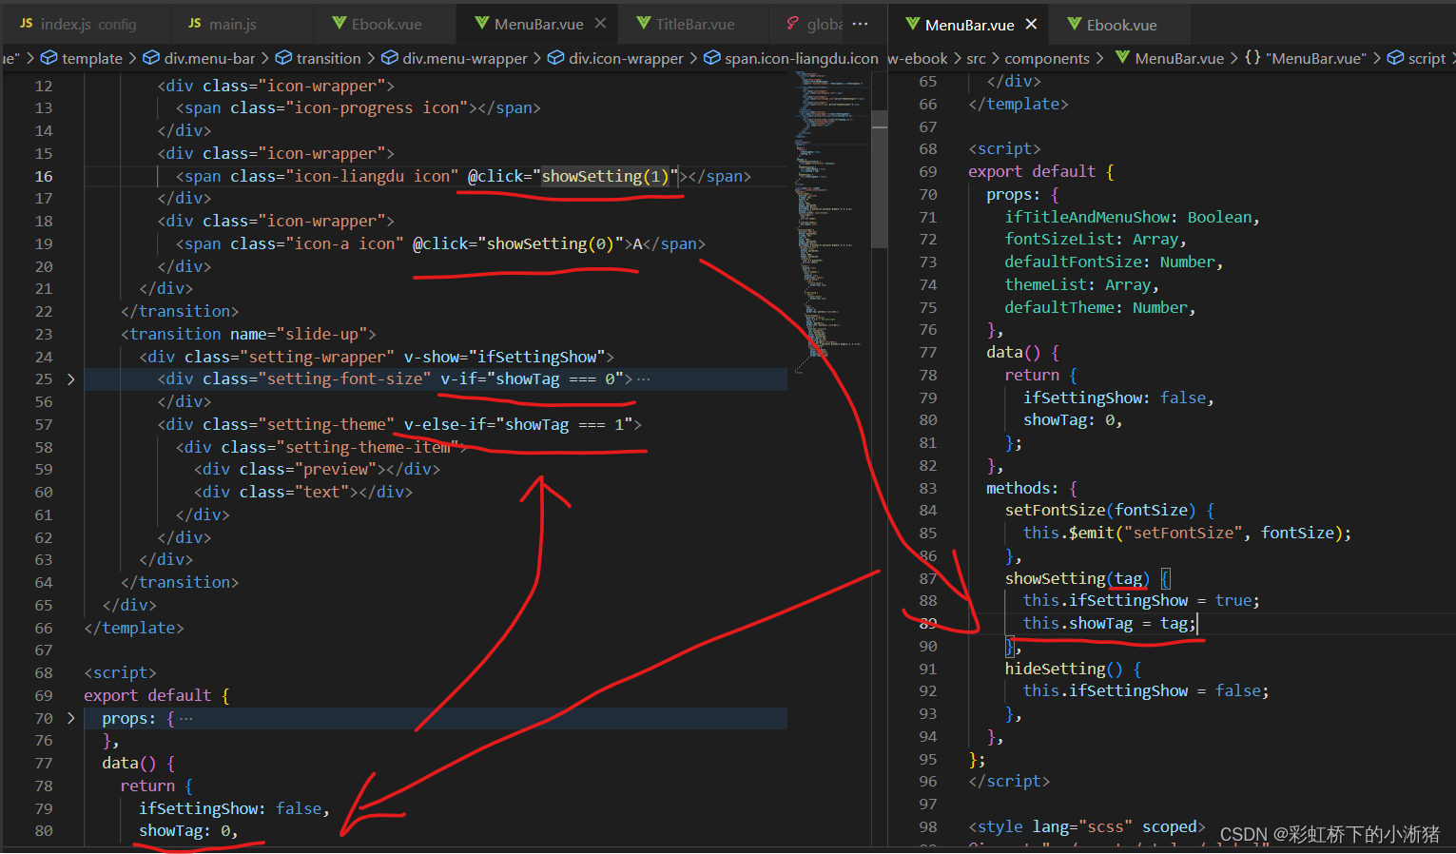Viewport: 1456px width, 854px height.
Task: Select breadcrumb 'components' in right editor
Action: (1047, 58)
